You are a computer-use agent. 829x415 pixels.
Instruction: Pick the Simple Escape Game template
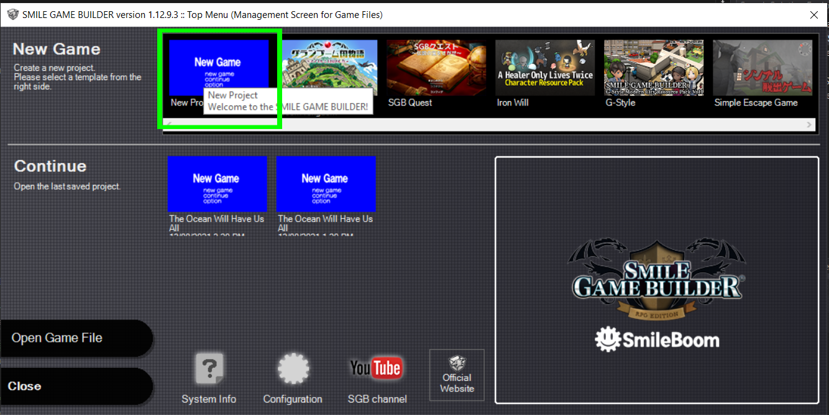(762, 67)
